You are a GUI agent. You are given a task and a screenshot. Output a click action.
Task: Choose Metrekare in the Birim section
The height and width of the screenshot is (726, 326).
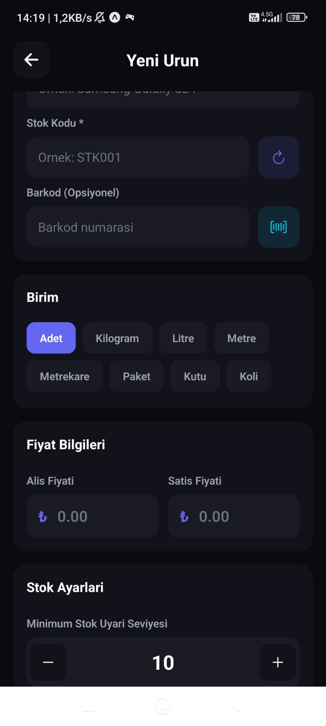[64, 376]
